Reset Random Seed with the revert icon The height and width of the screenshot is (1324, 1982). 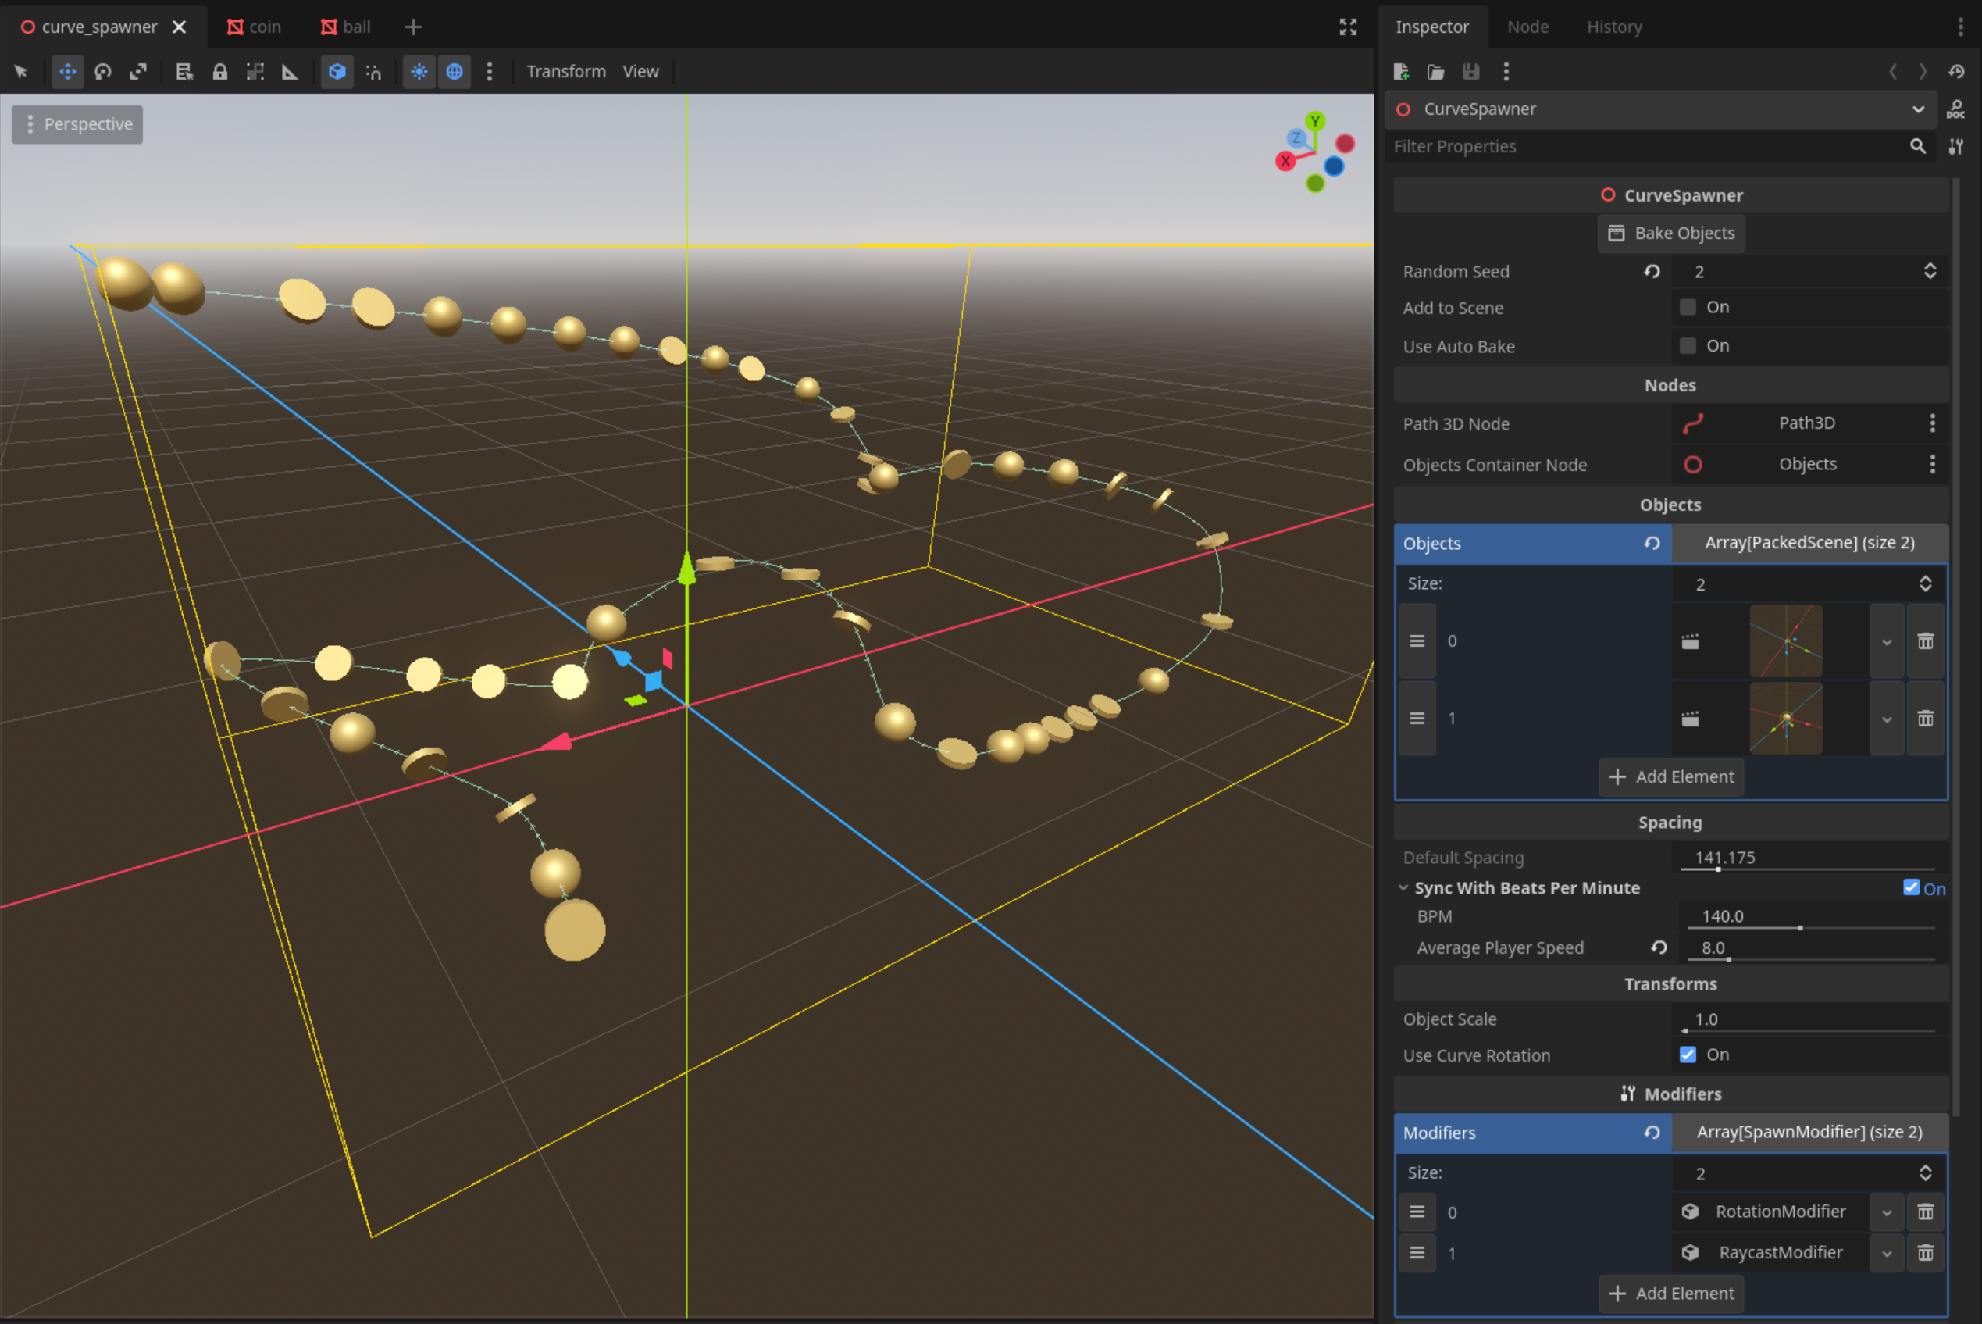[1652, 271]
